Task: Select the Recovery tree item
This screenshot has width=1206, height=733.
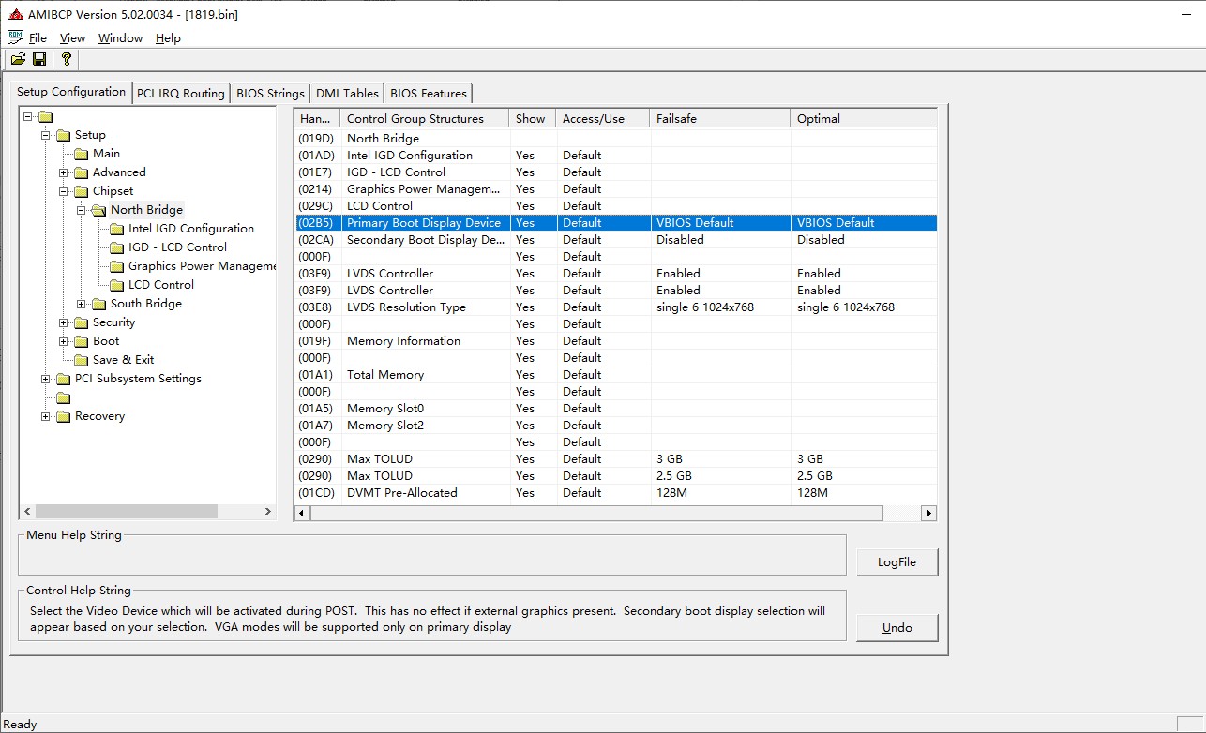Action: 99,416
